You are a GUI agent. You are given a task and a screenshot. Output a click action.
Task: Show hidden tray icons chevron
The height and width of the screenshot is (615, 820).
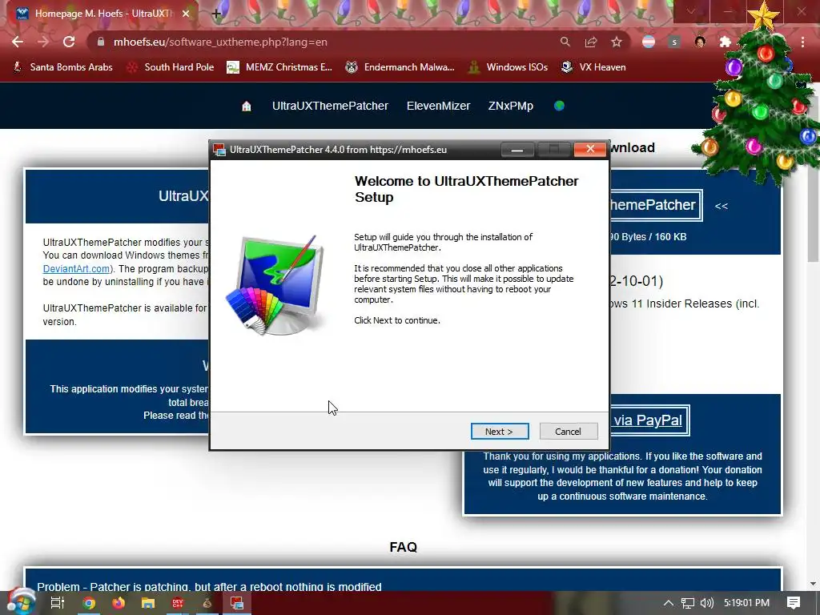[669, 603]
